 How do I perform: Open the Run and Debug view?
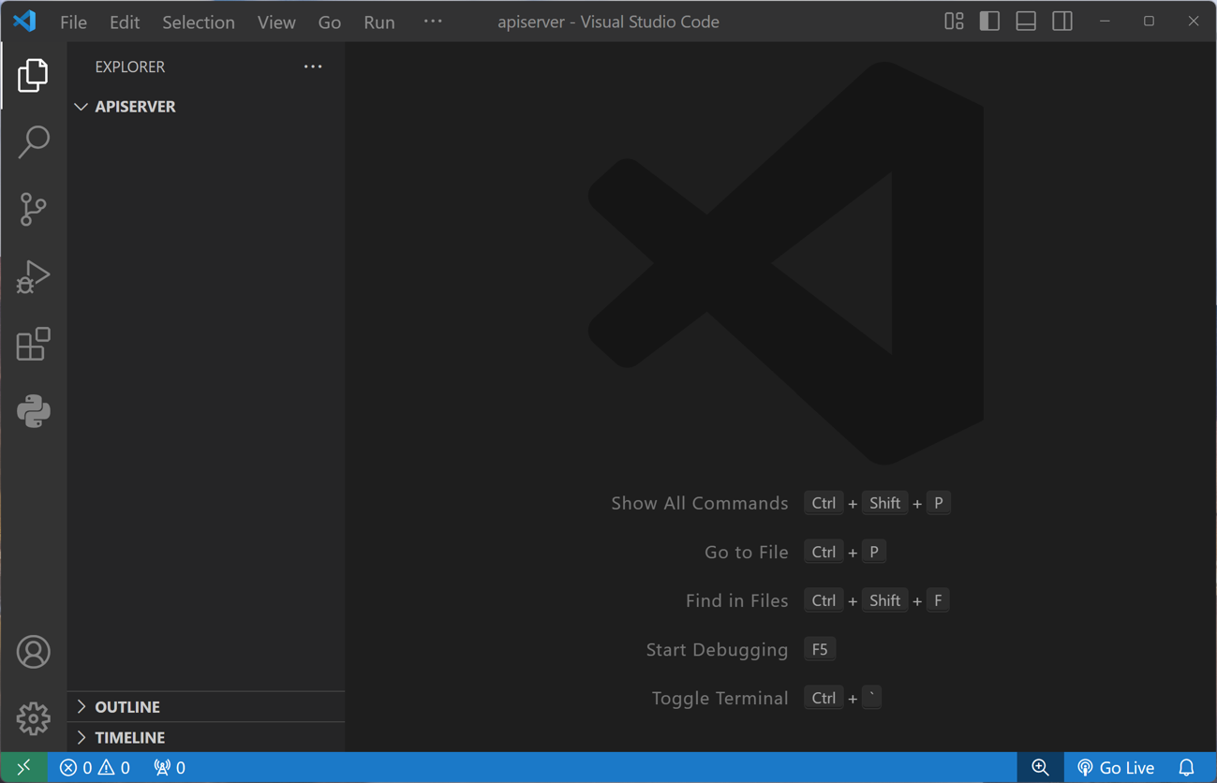33,276
